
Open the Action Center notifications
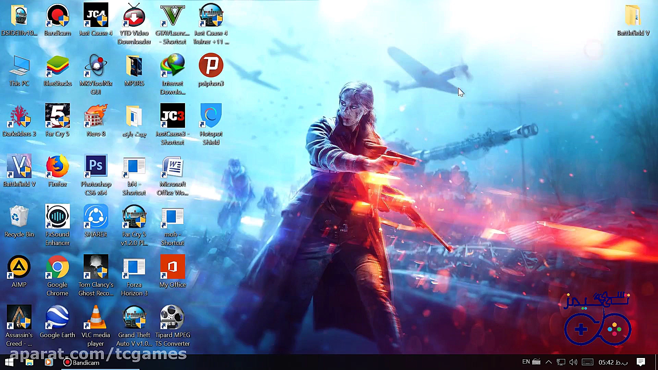pos(641,362)
